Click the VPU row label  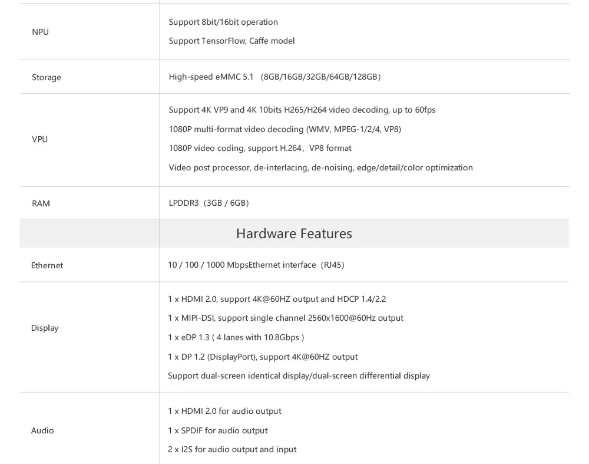pos(40,139)
